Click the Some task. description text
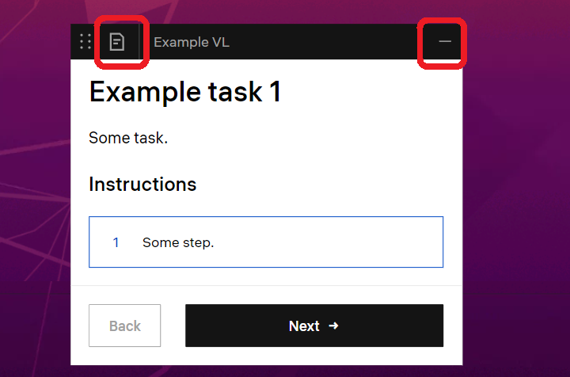The height and width of the screenshot is (377, 570). [x=128, y=138]
